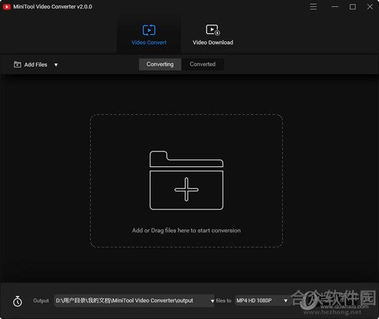Viewport: 379px width, 319px height.
Task: Switch to the Video Convert tab
Action: (149, 35)
